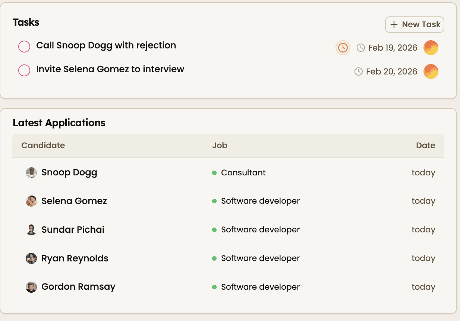Screen dimensions: 460x321
Task: Click the assignee avatar on Snoop Dogg task
Action: 431,48
